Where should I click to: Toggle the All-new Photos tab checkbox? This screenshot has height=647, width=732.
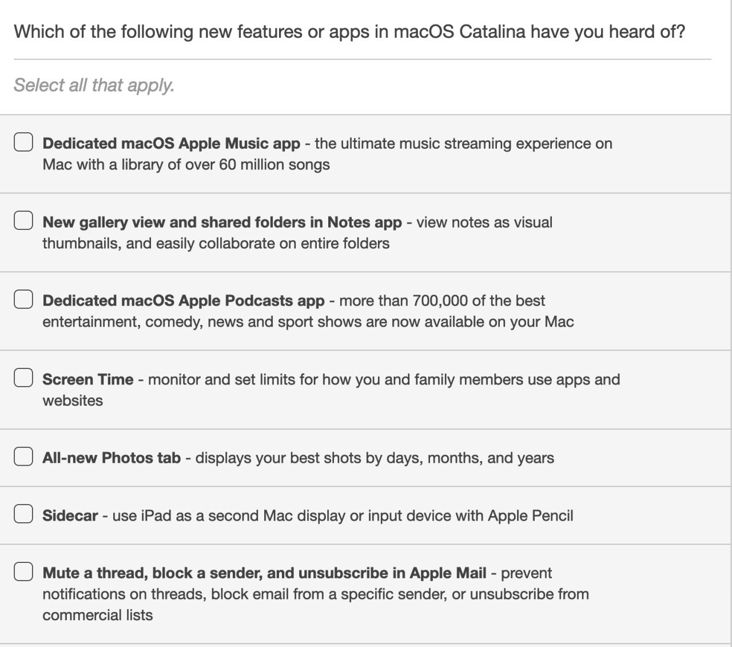tap(23, 456)
